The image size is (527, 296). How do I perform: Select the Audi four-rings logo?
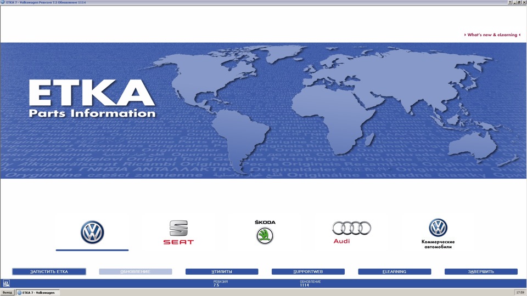coord(351,232)
